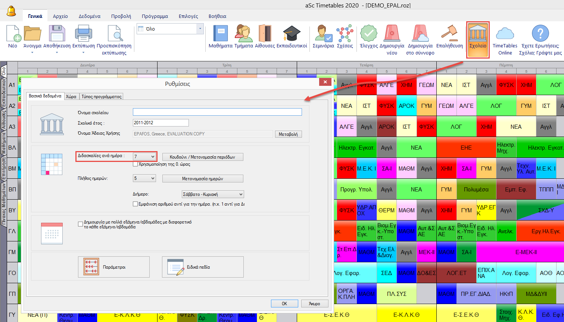Switch to the Χώρα tab
564x322 pixels.
coord(71,97)
